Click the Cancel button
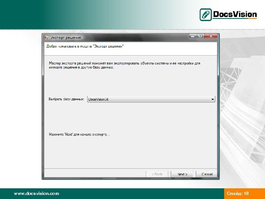This screenshot has width=265, height=199. click(207, 174)
